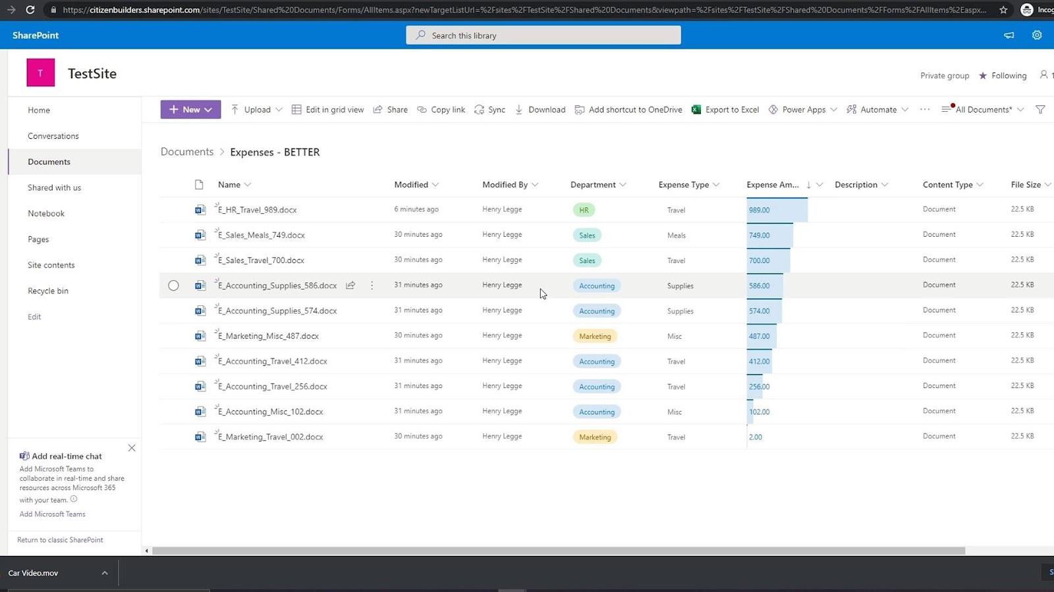The height and width of the screenshot is (592, 1054).
Task: Open more actions for E_Accounting_Supplies_586.docx
Action: [372, 285]
